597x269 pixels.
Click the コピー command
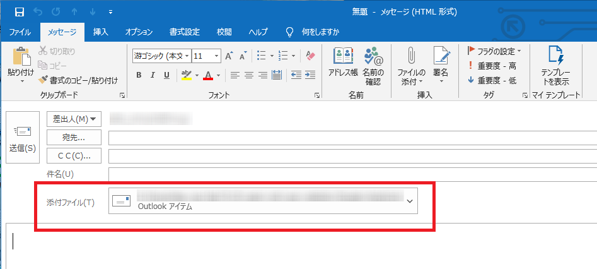[52, 66]
